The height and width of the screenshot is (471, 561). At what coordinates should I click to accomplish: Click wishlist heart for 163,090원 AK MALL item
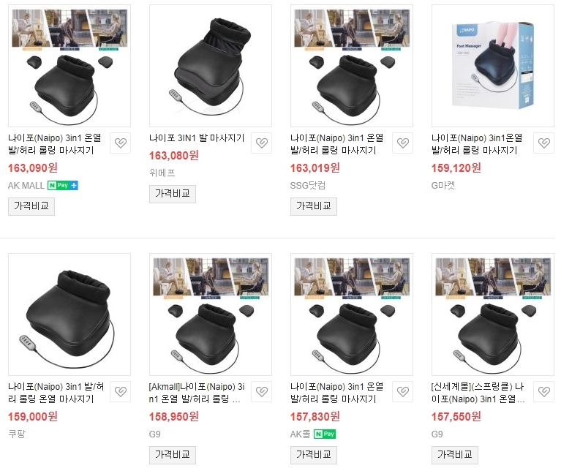(121, 143)
